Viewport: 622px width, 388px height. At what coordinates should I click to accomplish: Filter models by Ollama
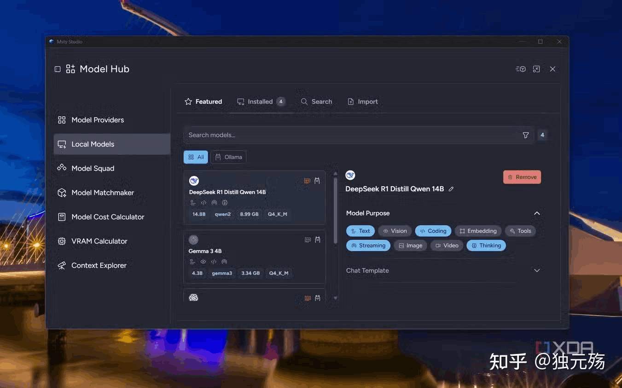click(228, 157)
